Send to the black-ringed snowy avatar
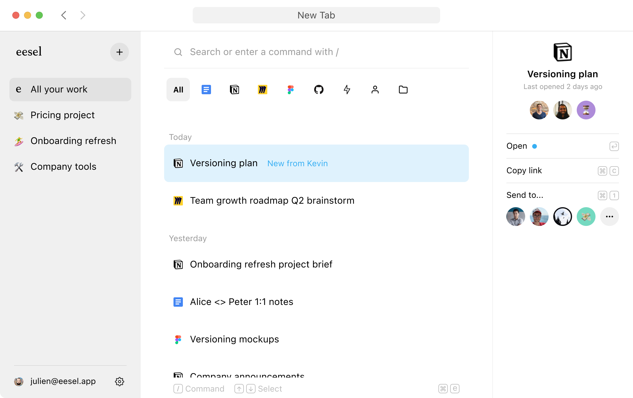The image size is (633, 398). (x=563, y=217)
